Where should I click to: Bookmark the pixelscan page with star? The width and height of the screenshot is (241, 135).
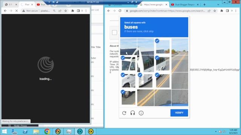click(x=66, y=11)
